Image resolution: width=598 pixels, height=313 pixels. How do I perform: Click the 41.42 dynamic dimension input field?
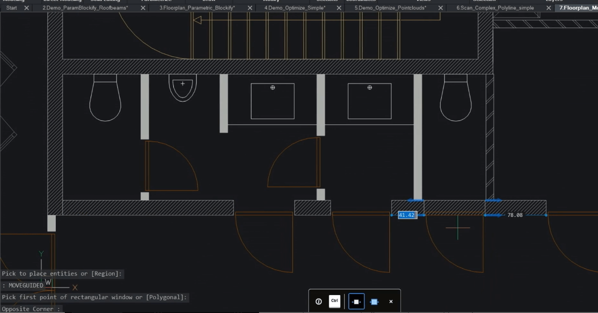407,215
